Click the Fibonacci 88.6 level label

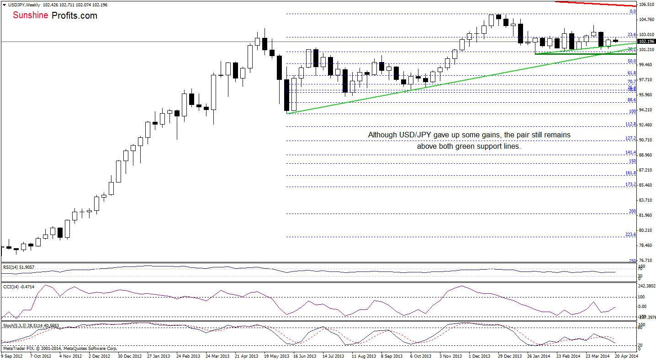(x=632, y=100)
